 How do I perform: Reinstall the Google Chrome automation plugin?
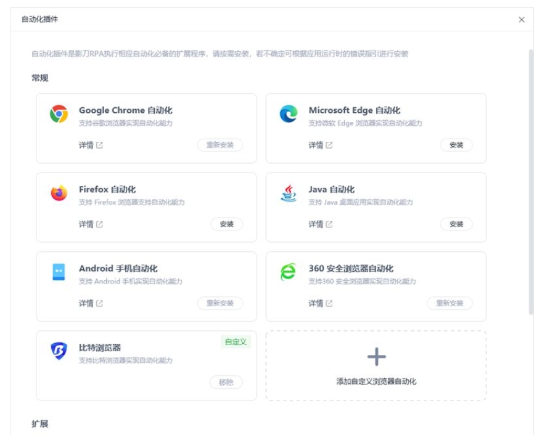(220, 145)
